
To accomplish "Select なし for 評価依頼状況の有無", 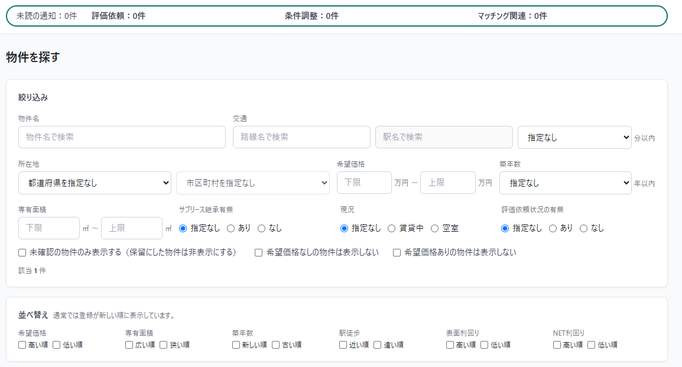I will [x=584, y=228].
